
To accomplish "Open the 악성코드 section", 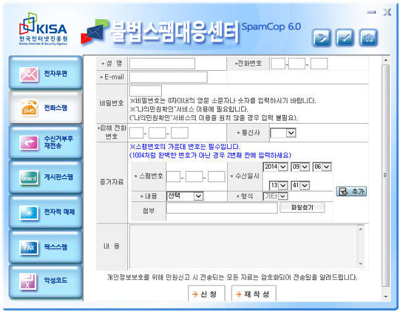I will (46, 281).
